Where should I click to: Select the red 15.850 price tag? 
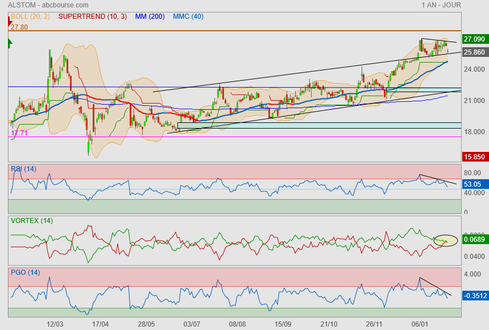[474, 156]
